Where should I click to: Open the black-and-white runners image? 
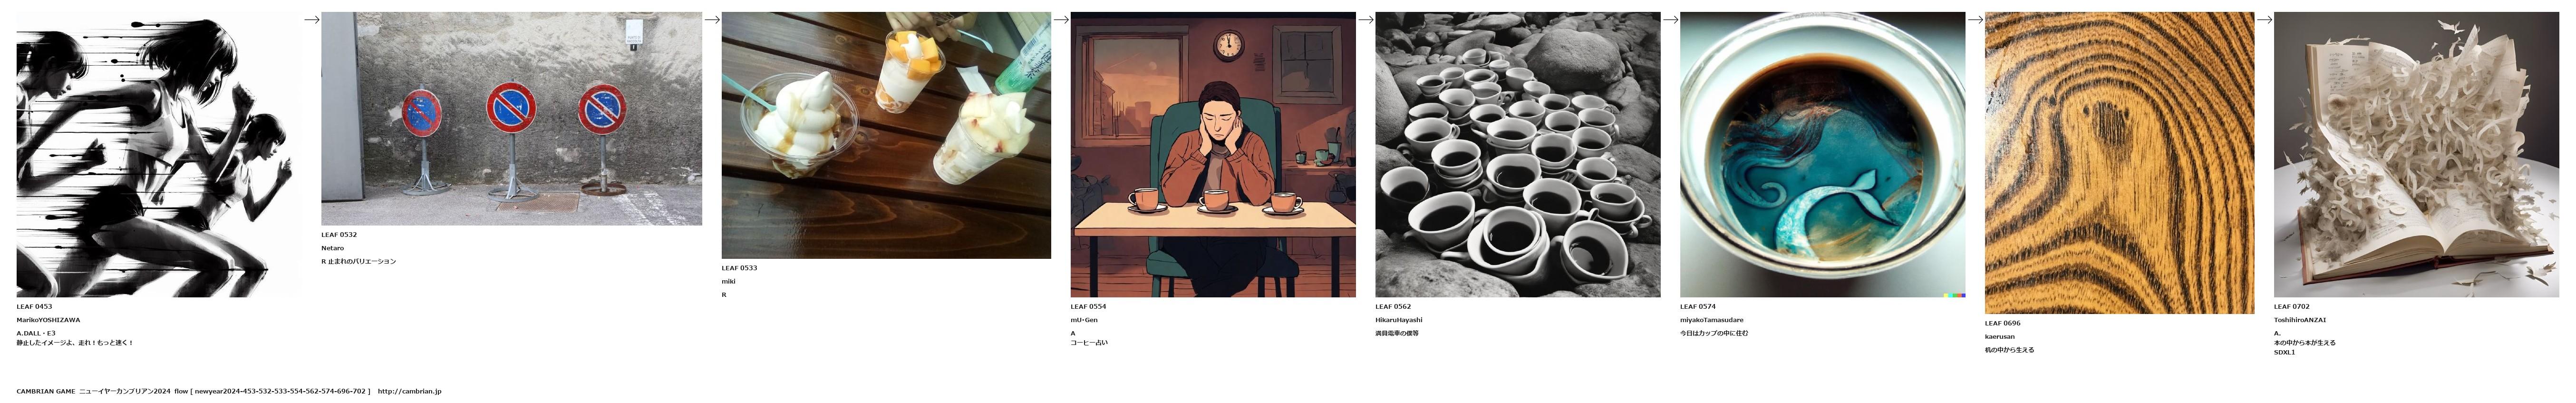click(159, 154)
